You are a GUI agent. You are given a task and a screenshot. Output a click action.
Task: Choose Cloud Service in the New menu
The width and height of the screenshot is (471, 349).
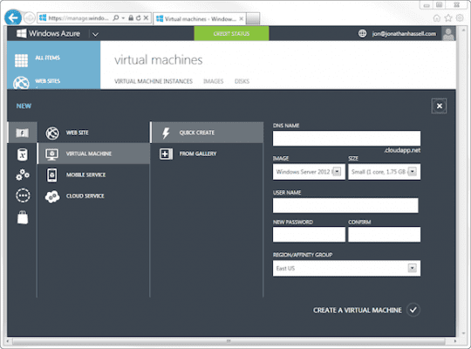coord(93,196)
